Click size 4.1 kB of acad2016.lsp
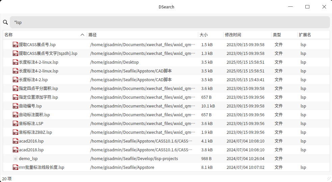332x182 pixels. coord(207,141)
